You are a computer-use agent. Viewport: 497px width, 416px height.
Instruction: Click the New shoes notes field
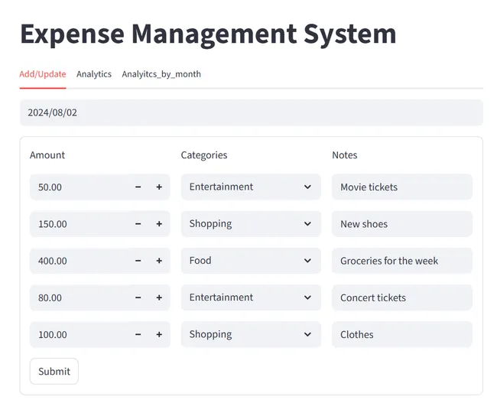pos(402,224)
